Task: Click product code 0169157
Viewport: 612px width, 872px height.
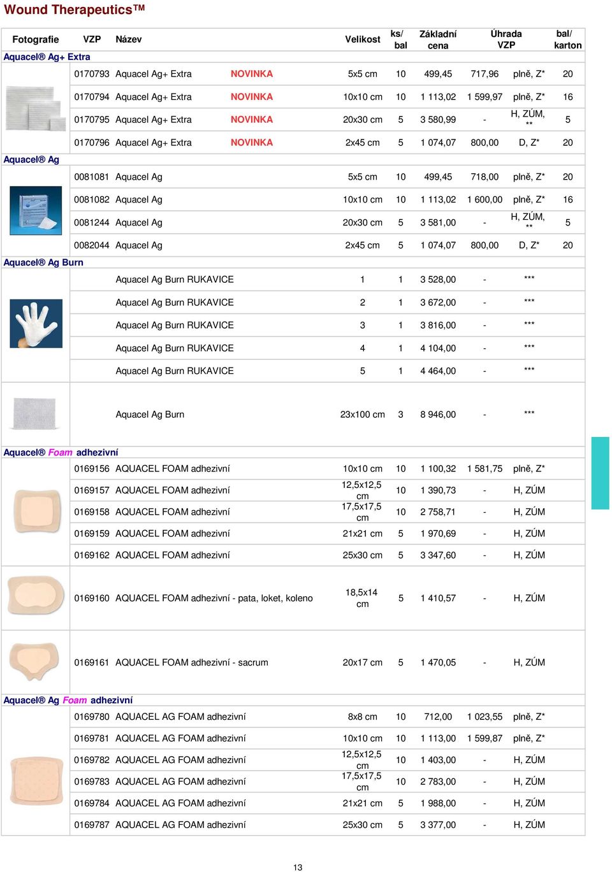Action: [x=92, y=490]
